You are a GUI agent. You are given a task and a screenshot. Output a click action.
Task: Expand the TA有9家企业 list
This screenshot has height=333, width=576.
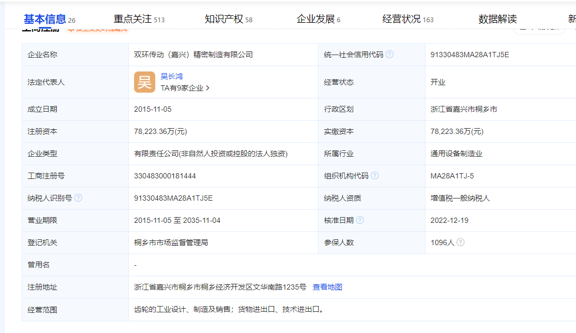(185, 88)
